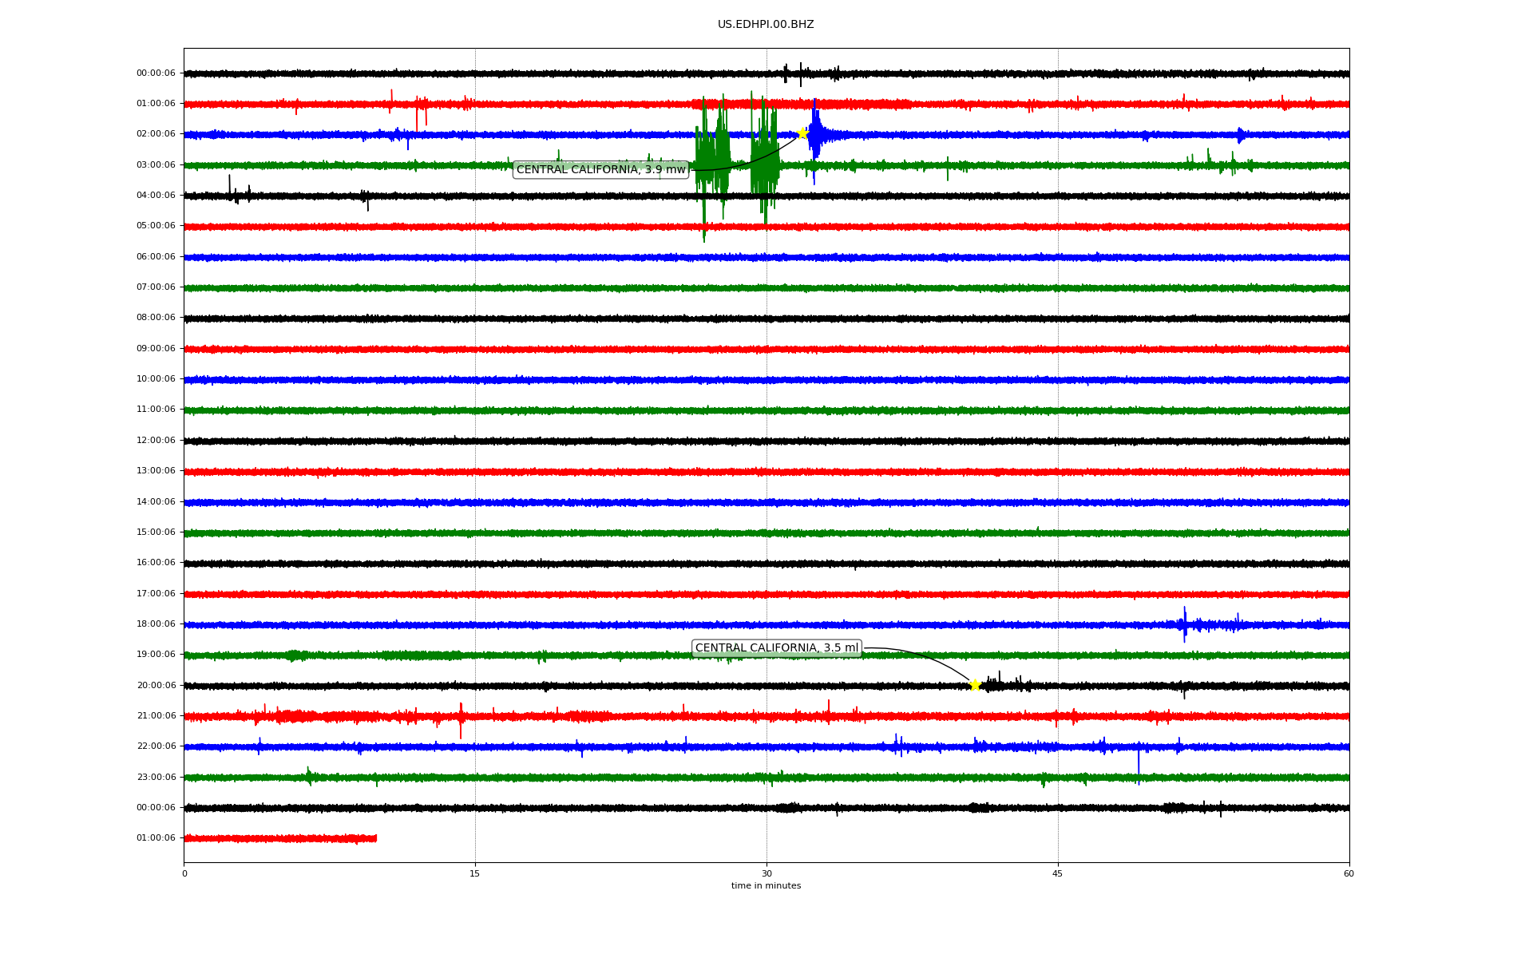Click the plot title US.EDHPI.00.BHZ
The height and width of the screenshot is (958, 1533).
[766, 25]
